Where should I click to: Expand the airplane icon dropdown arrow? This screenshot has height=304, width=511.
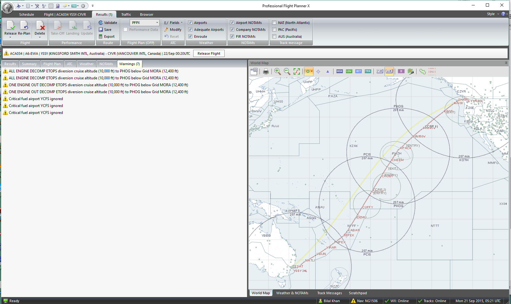tap(23, 6)
